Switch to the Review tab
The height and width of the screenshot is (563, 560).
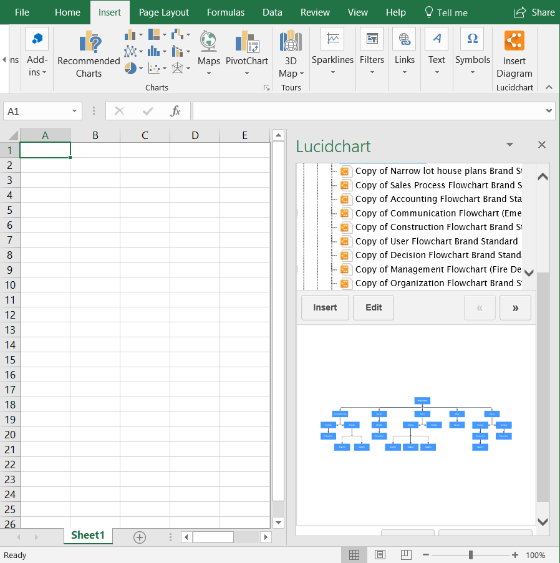click(x=315, y=12)
